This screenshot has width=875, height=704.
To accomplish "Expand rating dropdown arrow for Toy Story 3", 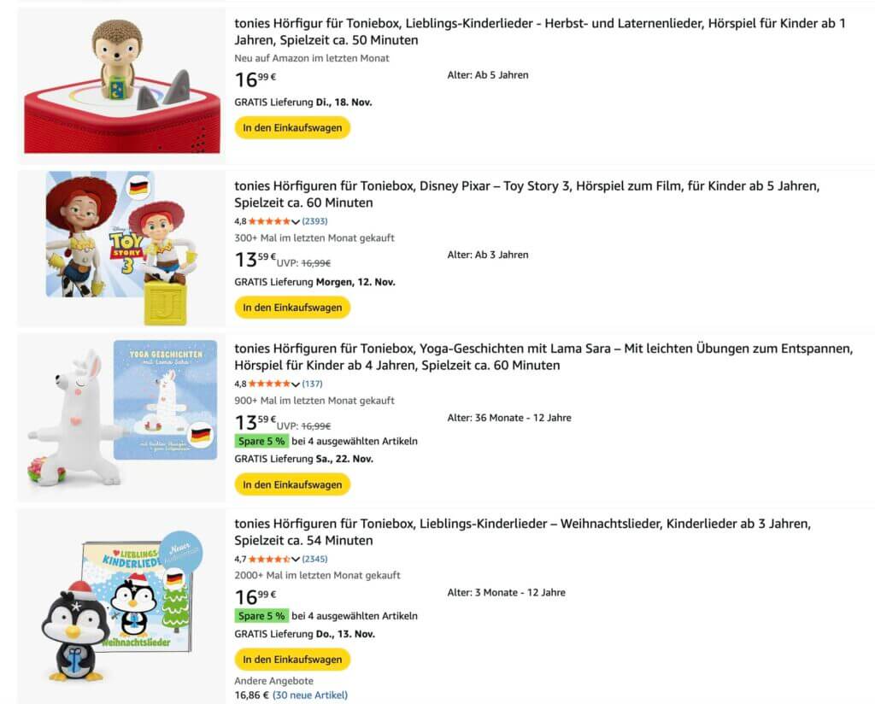I will [296, 222].
